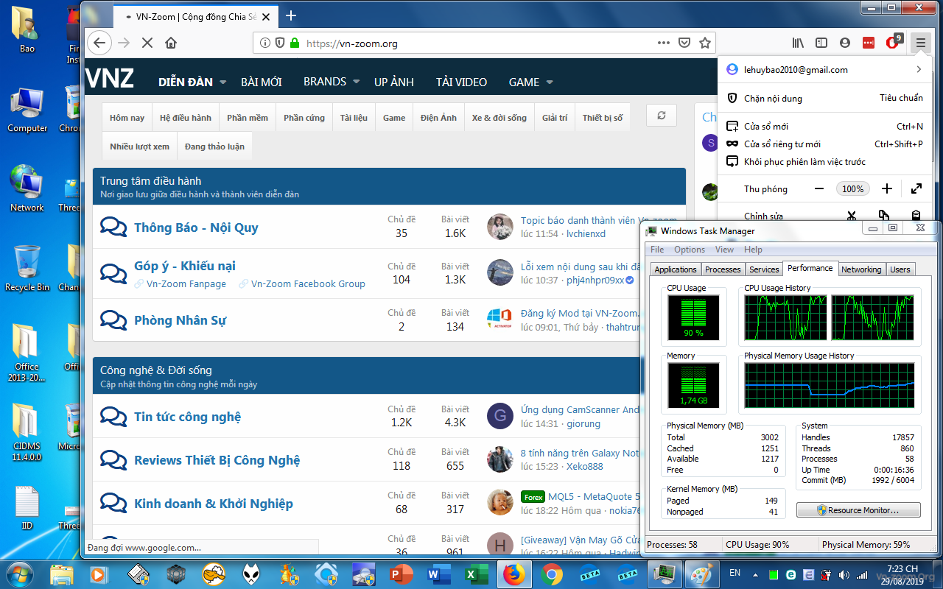Select Cửa sổ riêng tư mới entry
The image size is (943, 589).
click(824, 144)
